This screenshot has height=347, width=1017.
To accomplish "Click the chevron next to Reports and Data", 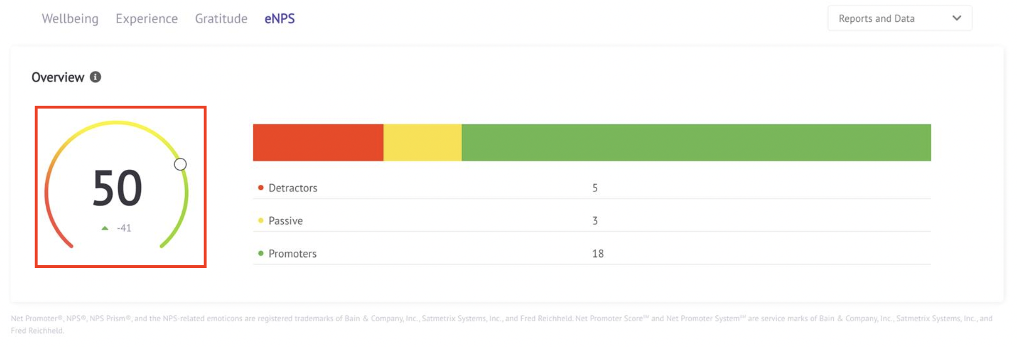I will (x=956, y=18).
